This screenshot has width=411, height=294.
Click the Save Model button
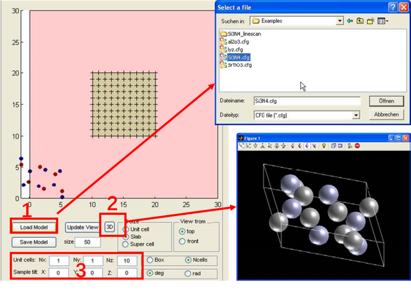point(34,242)
